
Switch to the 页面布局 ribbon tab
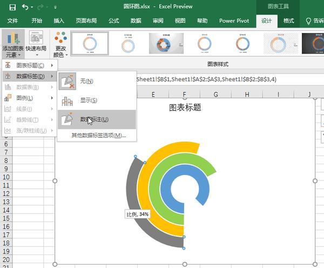click(x=86, y=21)
